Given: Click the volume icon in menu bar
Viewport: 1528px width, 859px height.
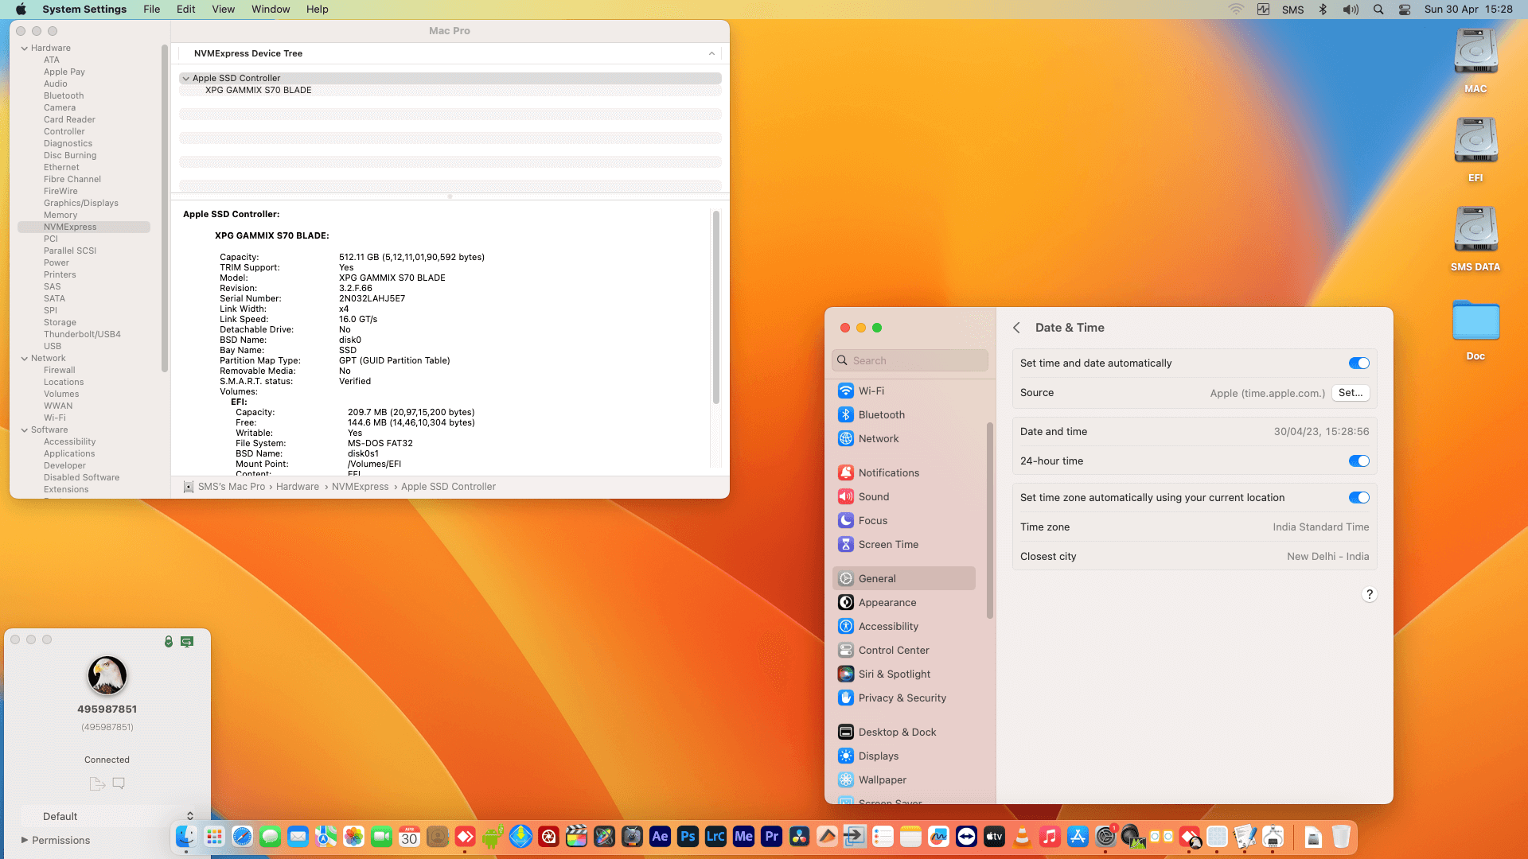Looking at the screenshot, I should pyautogui.click(x=1351, y=10).
